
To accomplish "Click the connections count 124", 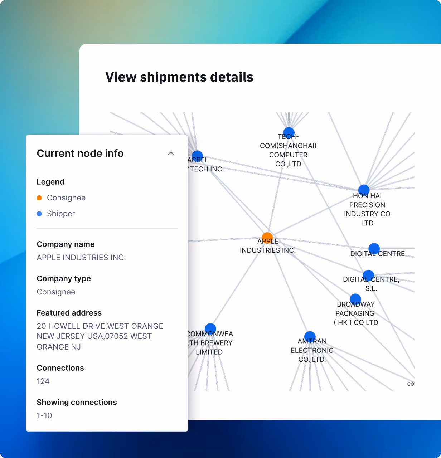I will (x=43, y=381).
